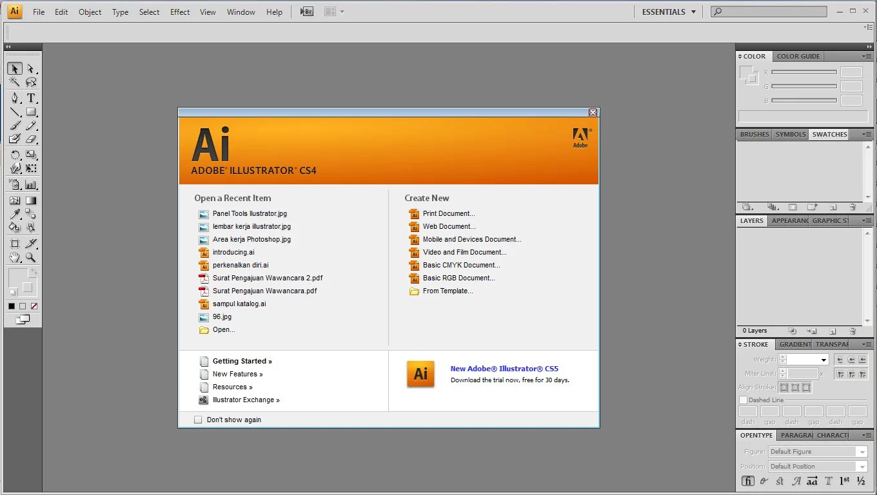Toggle the Fractions ½ OpenType button
The height and width of the screenshot is (495, 877).
[x=861, y=481]
